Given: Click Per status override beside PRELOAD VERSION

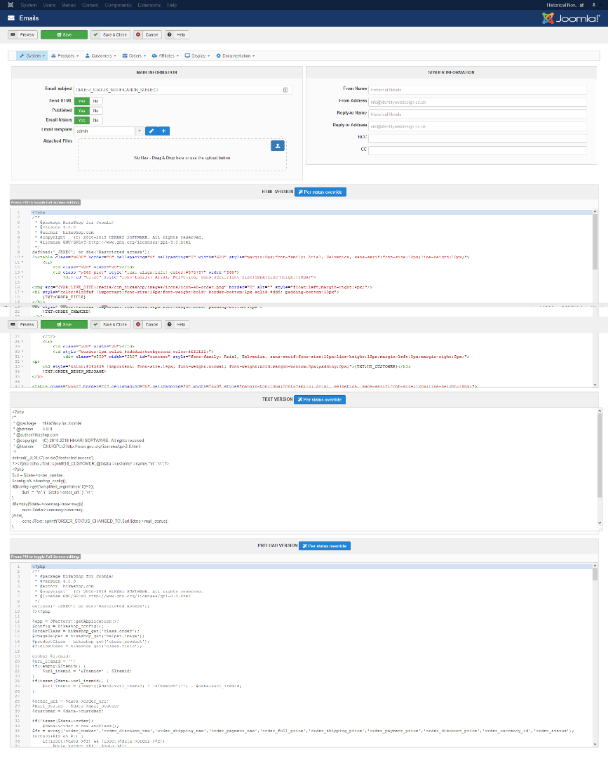Looking at the screenshot, I should pos(325,546).
